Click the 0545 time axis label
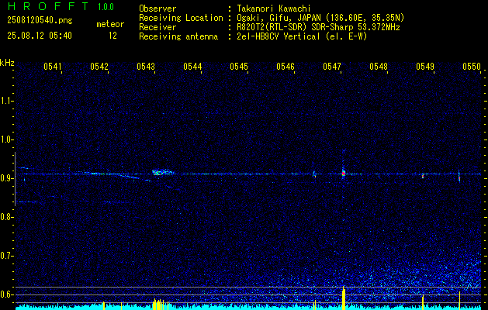The image size is (488, 310). 239,67
